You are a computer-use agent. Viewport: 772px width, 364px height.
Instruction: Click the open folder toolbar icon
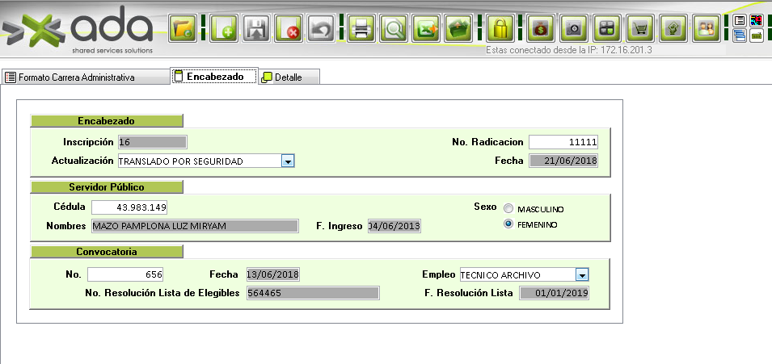coord(184,29)
